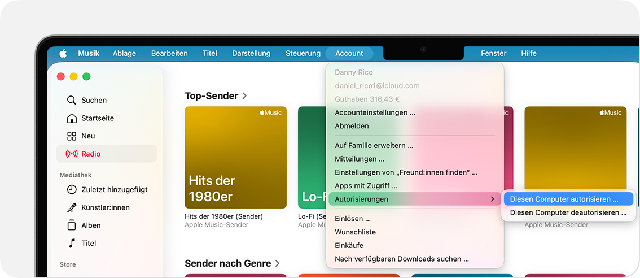
Task: Choose Accounteinstellungen from the menu
Action: [415, 112]
